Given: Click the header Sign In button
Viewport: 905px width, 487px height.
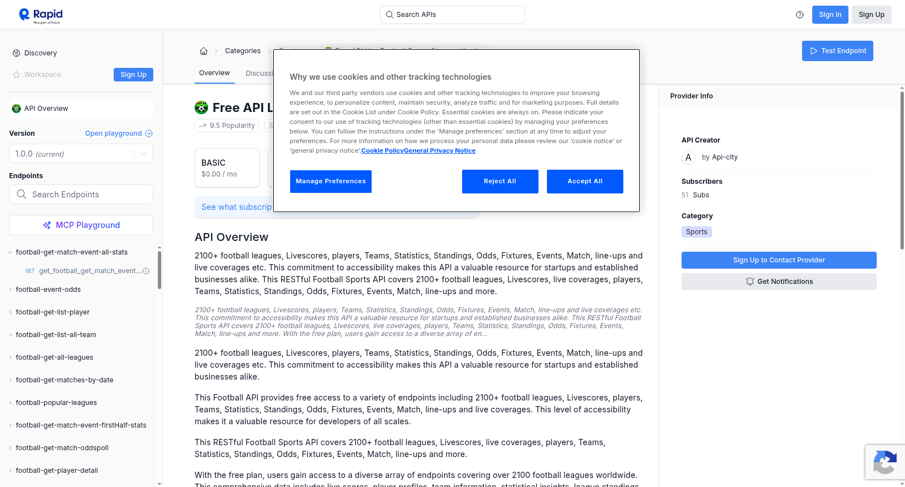Looking at the screenshot, I should (830, 15).
